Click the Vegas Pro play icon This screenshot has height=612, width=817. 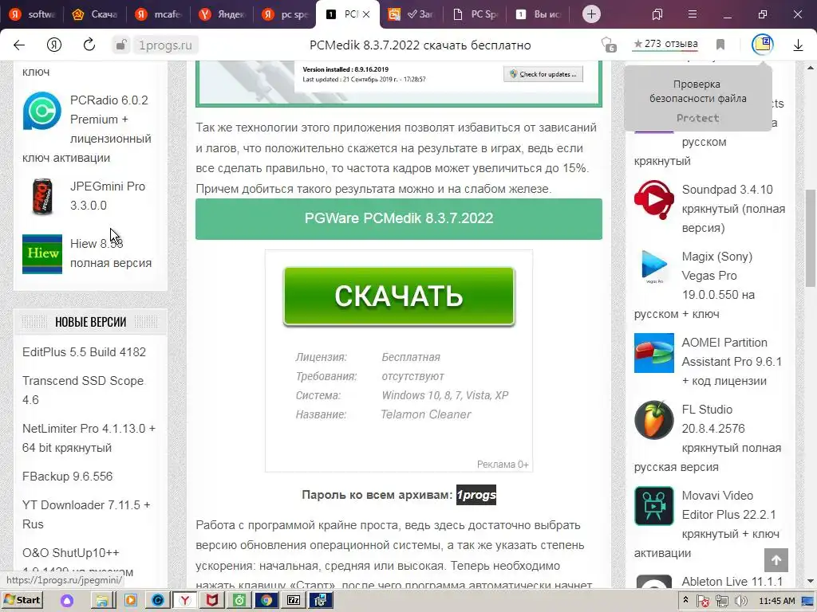pyautogui.click(x=654, y=266)
